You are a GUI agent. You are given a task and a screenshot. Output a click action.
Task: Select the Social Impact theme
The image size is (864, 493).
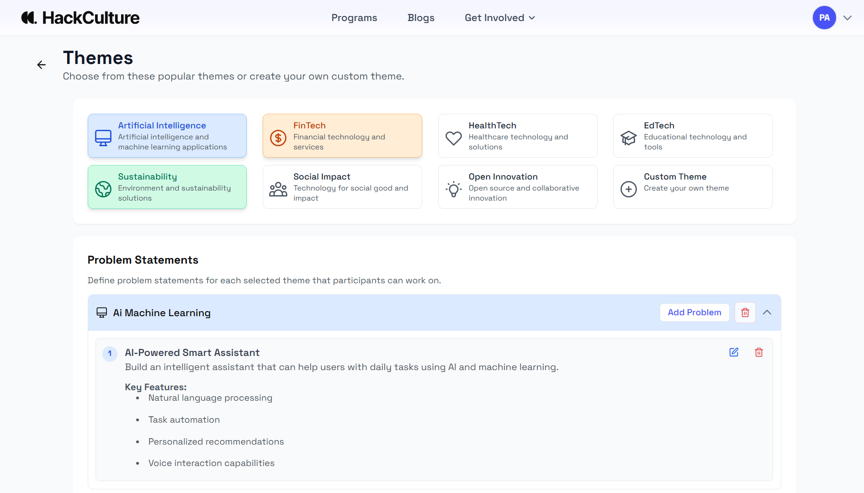[342, 187]
